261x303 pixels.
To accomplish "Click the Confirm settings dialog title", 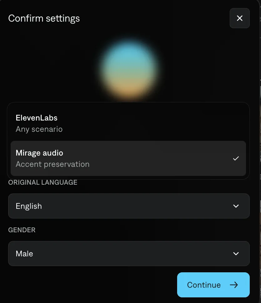I will (44, 18).
